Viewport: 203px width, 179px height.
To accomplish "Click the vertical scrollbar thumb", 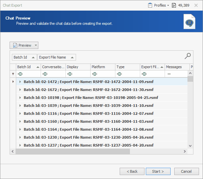I will coord(190,79).
